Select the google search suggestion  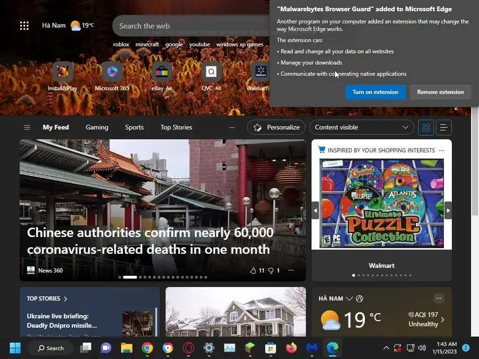pyautogui.click(x=174, y=44)
